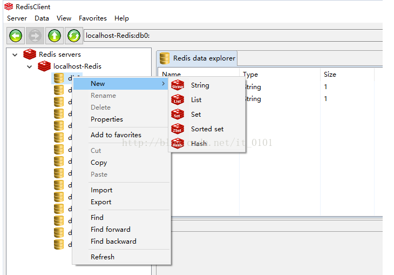Open the Favorites menu
This screenshot has height=275, width=394.
coord(93,18)
